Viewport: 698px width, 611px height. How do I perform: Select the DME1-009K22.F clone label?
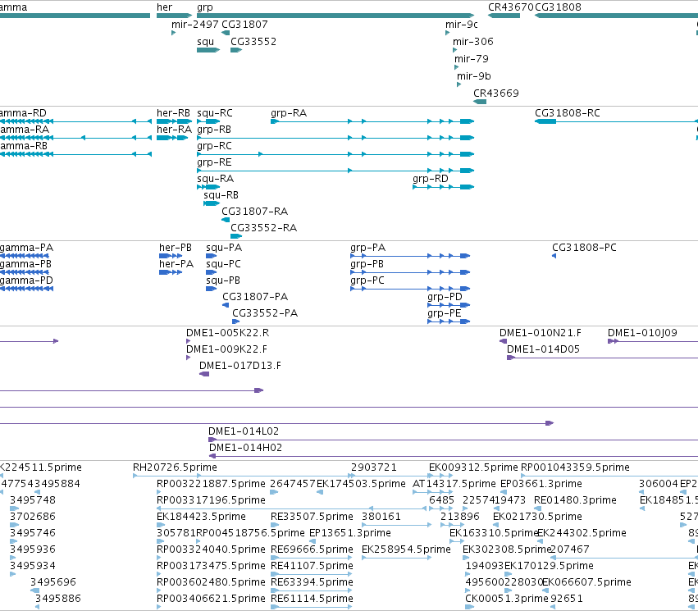[x=227, y=349]
